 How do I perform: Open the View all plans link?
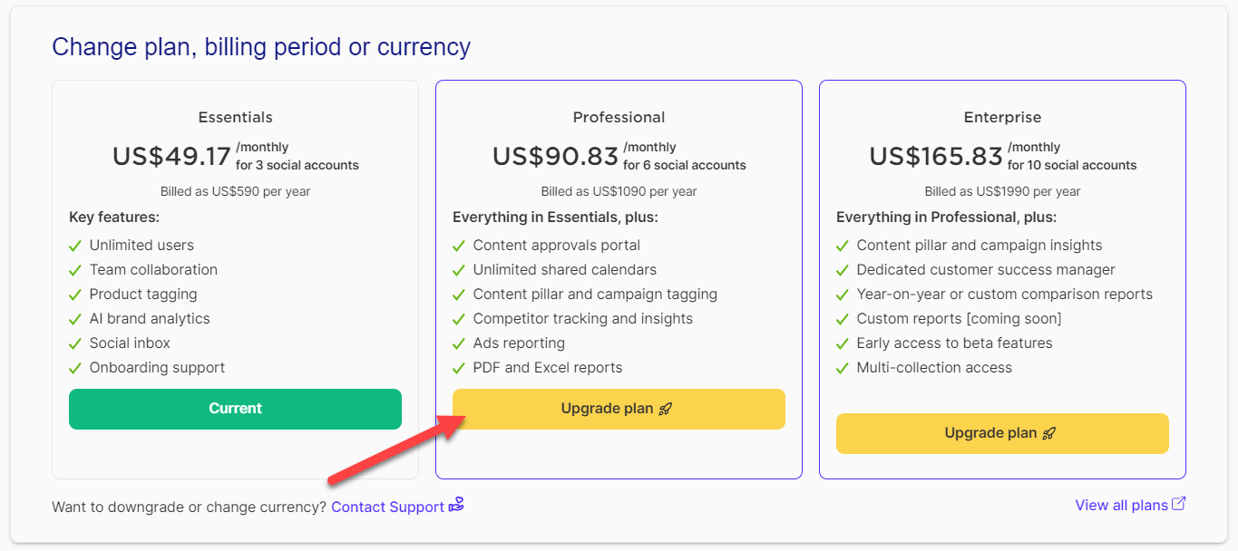coord(1121,506)
